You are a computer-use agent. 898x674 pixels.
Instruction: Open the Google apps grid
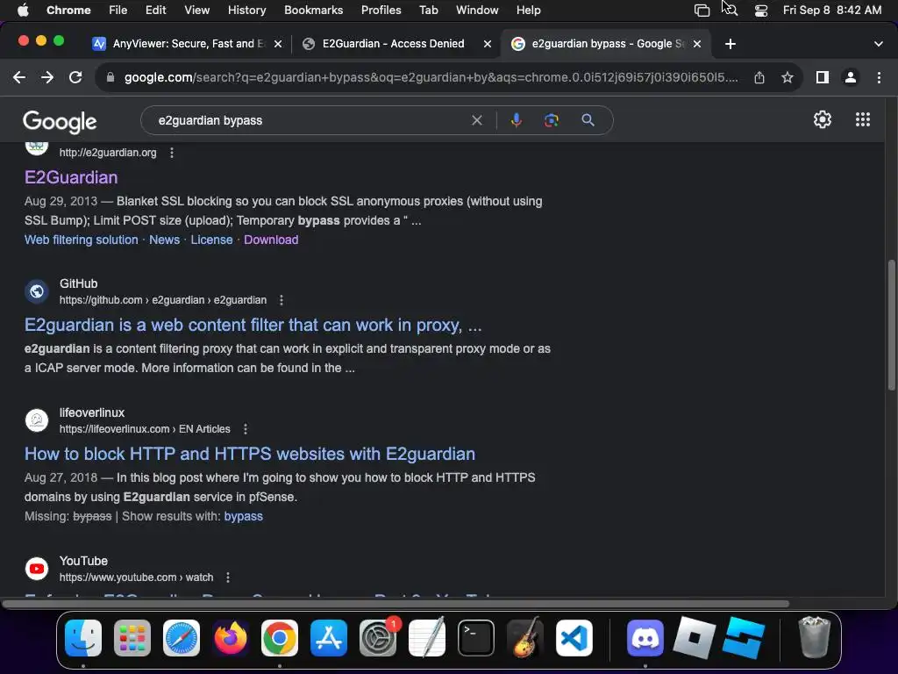(863, 119)
